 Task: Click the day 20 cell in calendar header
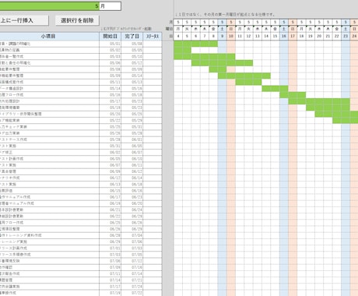pos(319,36)
